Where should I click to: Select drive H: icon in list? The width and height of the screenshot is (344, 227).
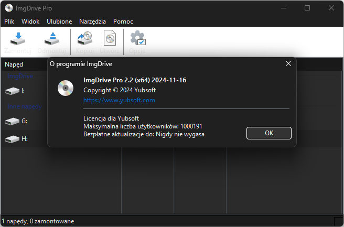pyautogui.click(x=12, y=139)
